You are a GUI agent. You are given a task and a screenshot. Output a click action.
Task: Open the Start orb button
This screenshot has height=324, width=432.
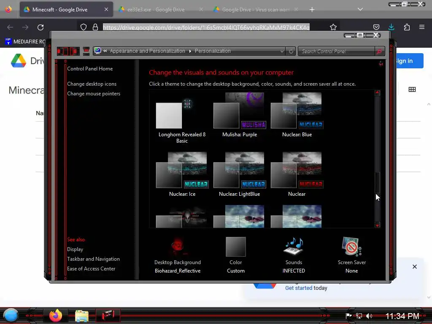[11, 316]
